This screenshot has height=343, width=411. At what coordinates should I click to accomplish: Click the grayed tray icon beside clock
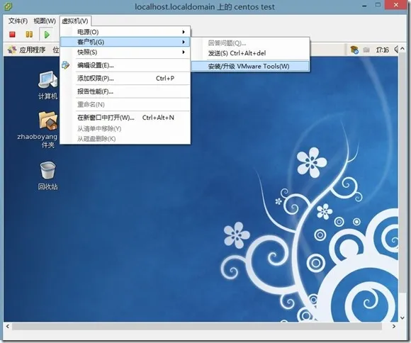366,50
